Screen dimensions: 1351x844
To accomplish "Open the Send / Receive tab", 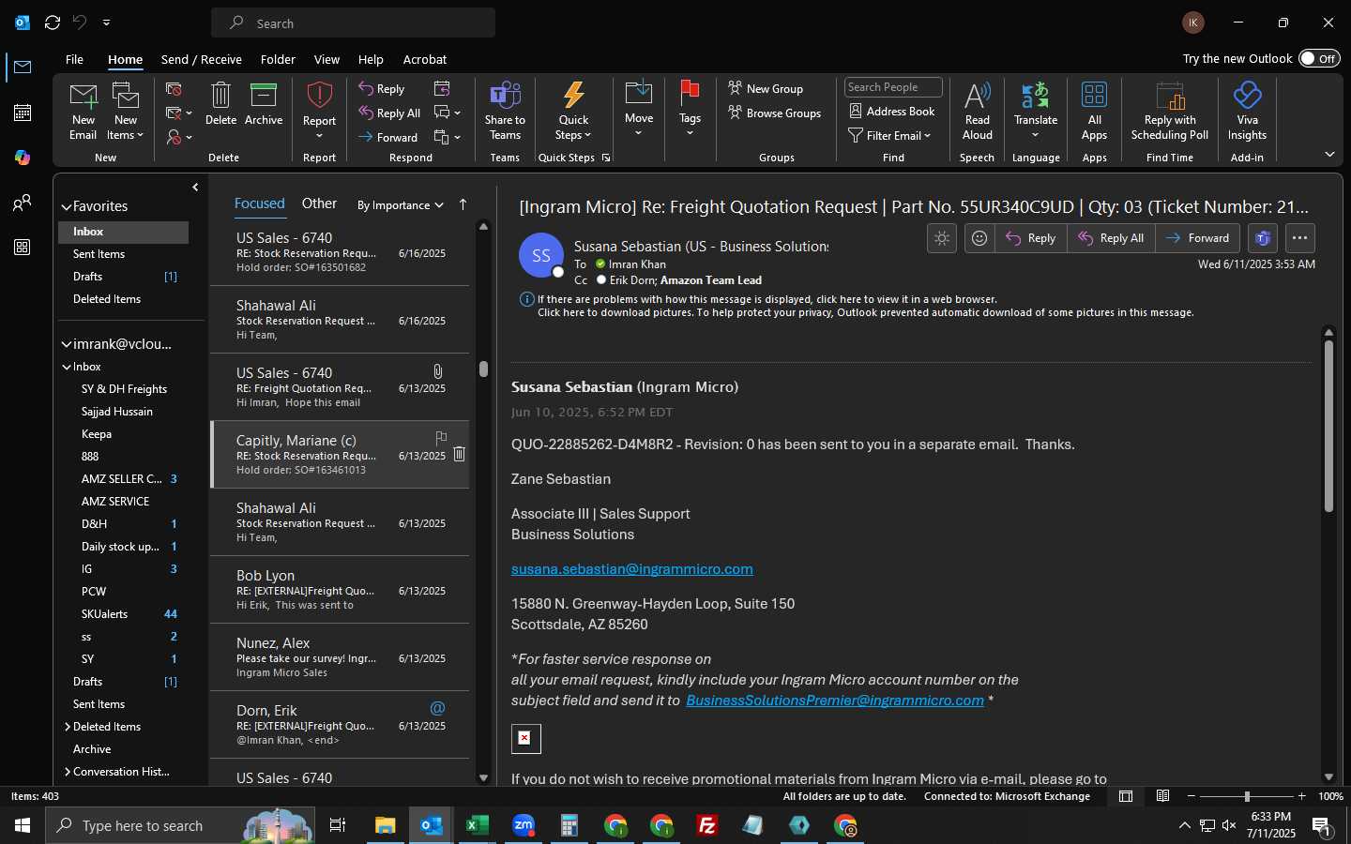I will point(201,59).
